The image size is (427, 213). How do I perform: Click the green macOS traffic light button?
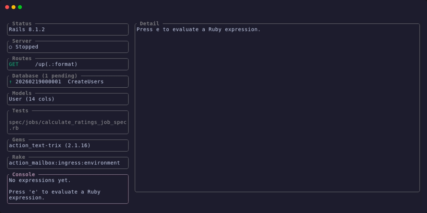point(21,6)
